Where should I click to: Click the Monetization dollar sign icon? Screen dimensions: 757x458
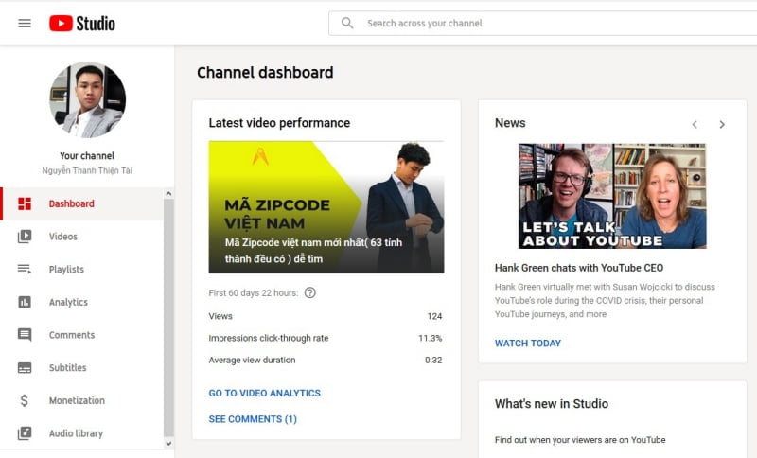[x=25, y=400]
